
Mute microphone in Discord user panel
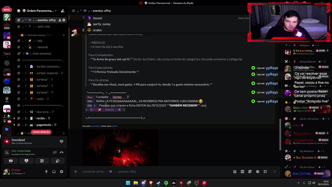46,172
